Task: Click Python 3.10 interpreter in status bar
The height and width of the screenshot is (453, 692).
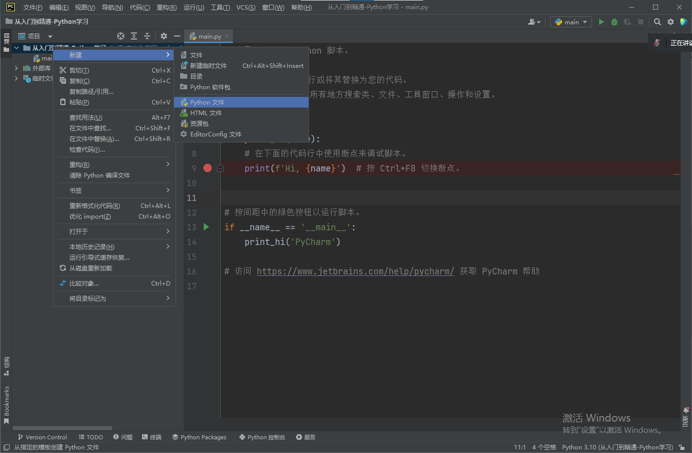Action: 617,447
